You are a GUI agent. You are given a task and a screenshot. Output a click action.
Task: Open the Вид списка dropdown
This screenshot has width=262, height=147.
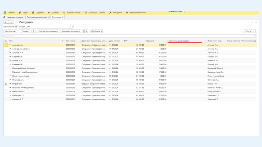[10, 31]
